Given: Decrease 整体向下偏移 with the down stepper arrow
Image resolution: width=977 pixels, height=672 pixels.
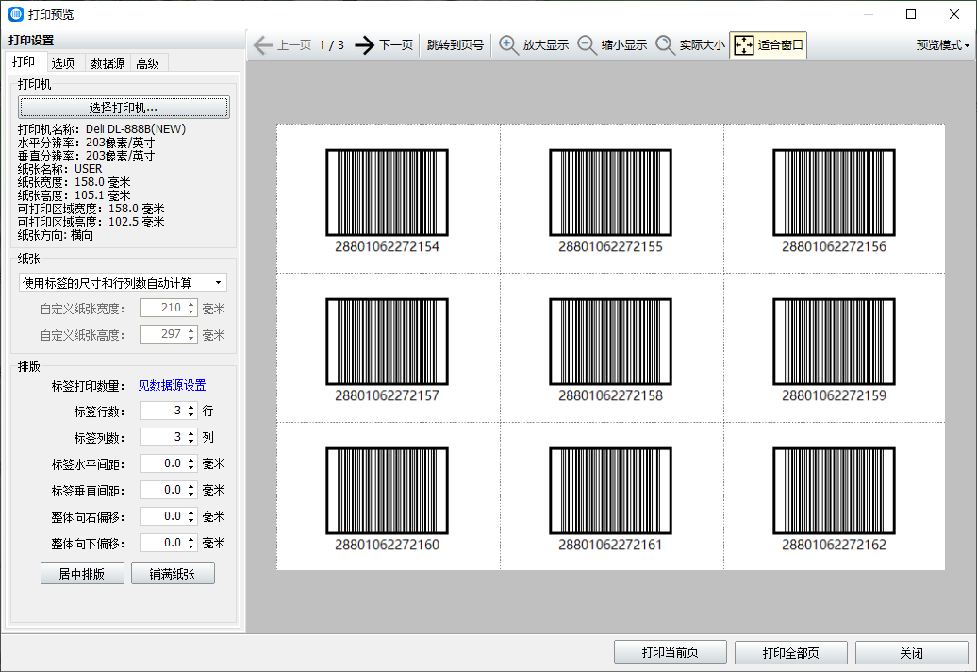Looking at the screenshot, I should click(191, 547).
